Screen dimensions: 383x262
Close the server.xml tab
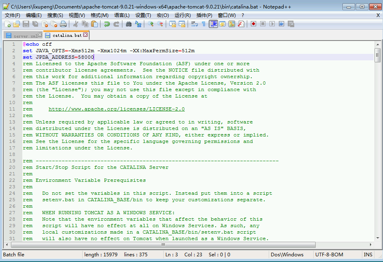pyautogui.click(x=40, y=35)
